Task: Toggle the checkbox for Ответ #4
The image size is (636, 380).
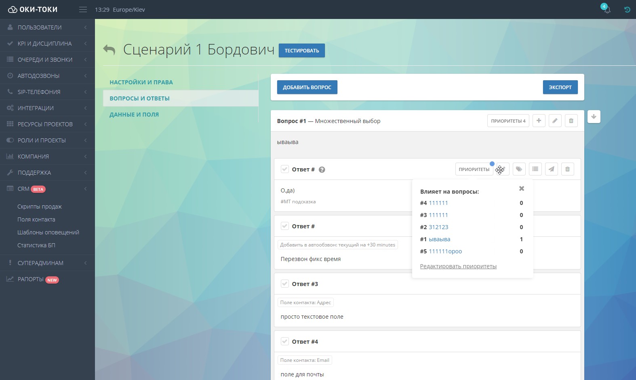Action: [285, 341]
